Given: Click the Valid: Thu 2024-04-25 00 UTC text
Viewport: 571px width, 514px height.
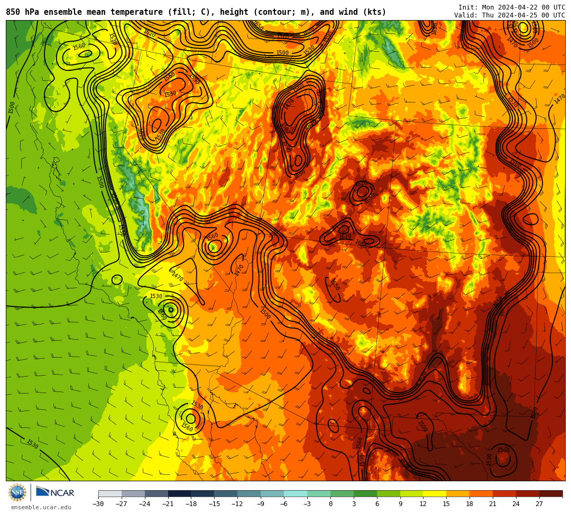Looking at the screenshot, I should click(510, 15).
